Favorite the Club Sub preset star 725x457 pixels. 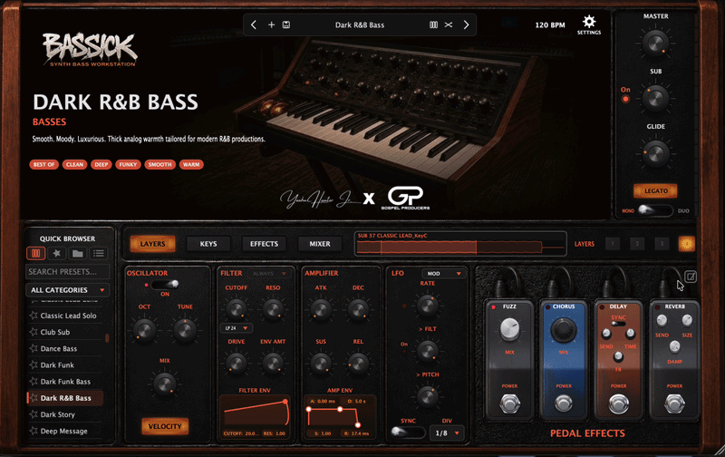pos(34,332)
